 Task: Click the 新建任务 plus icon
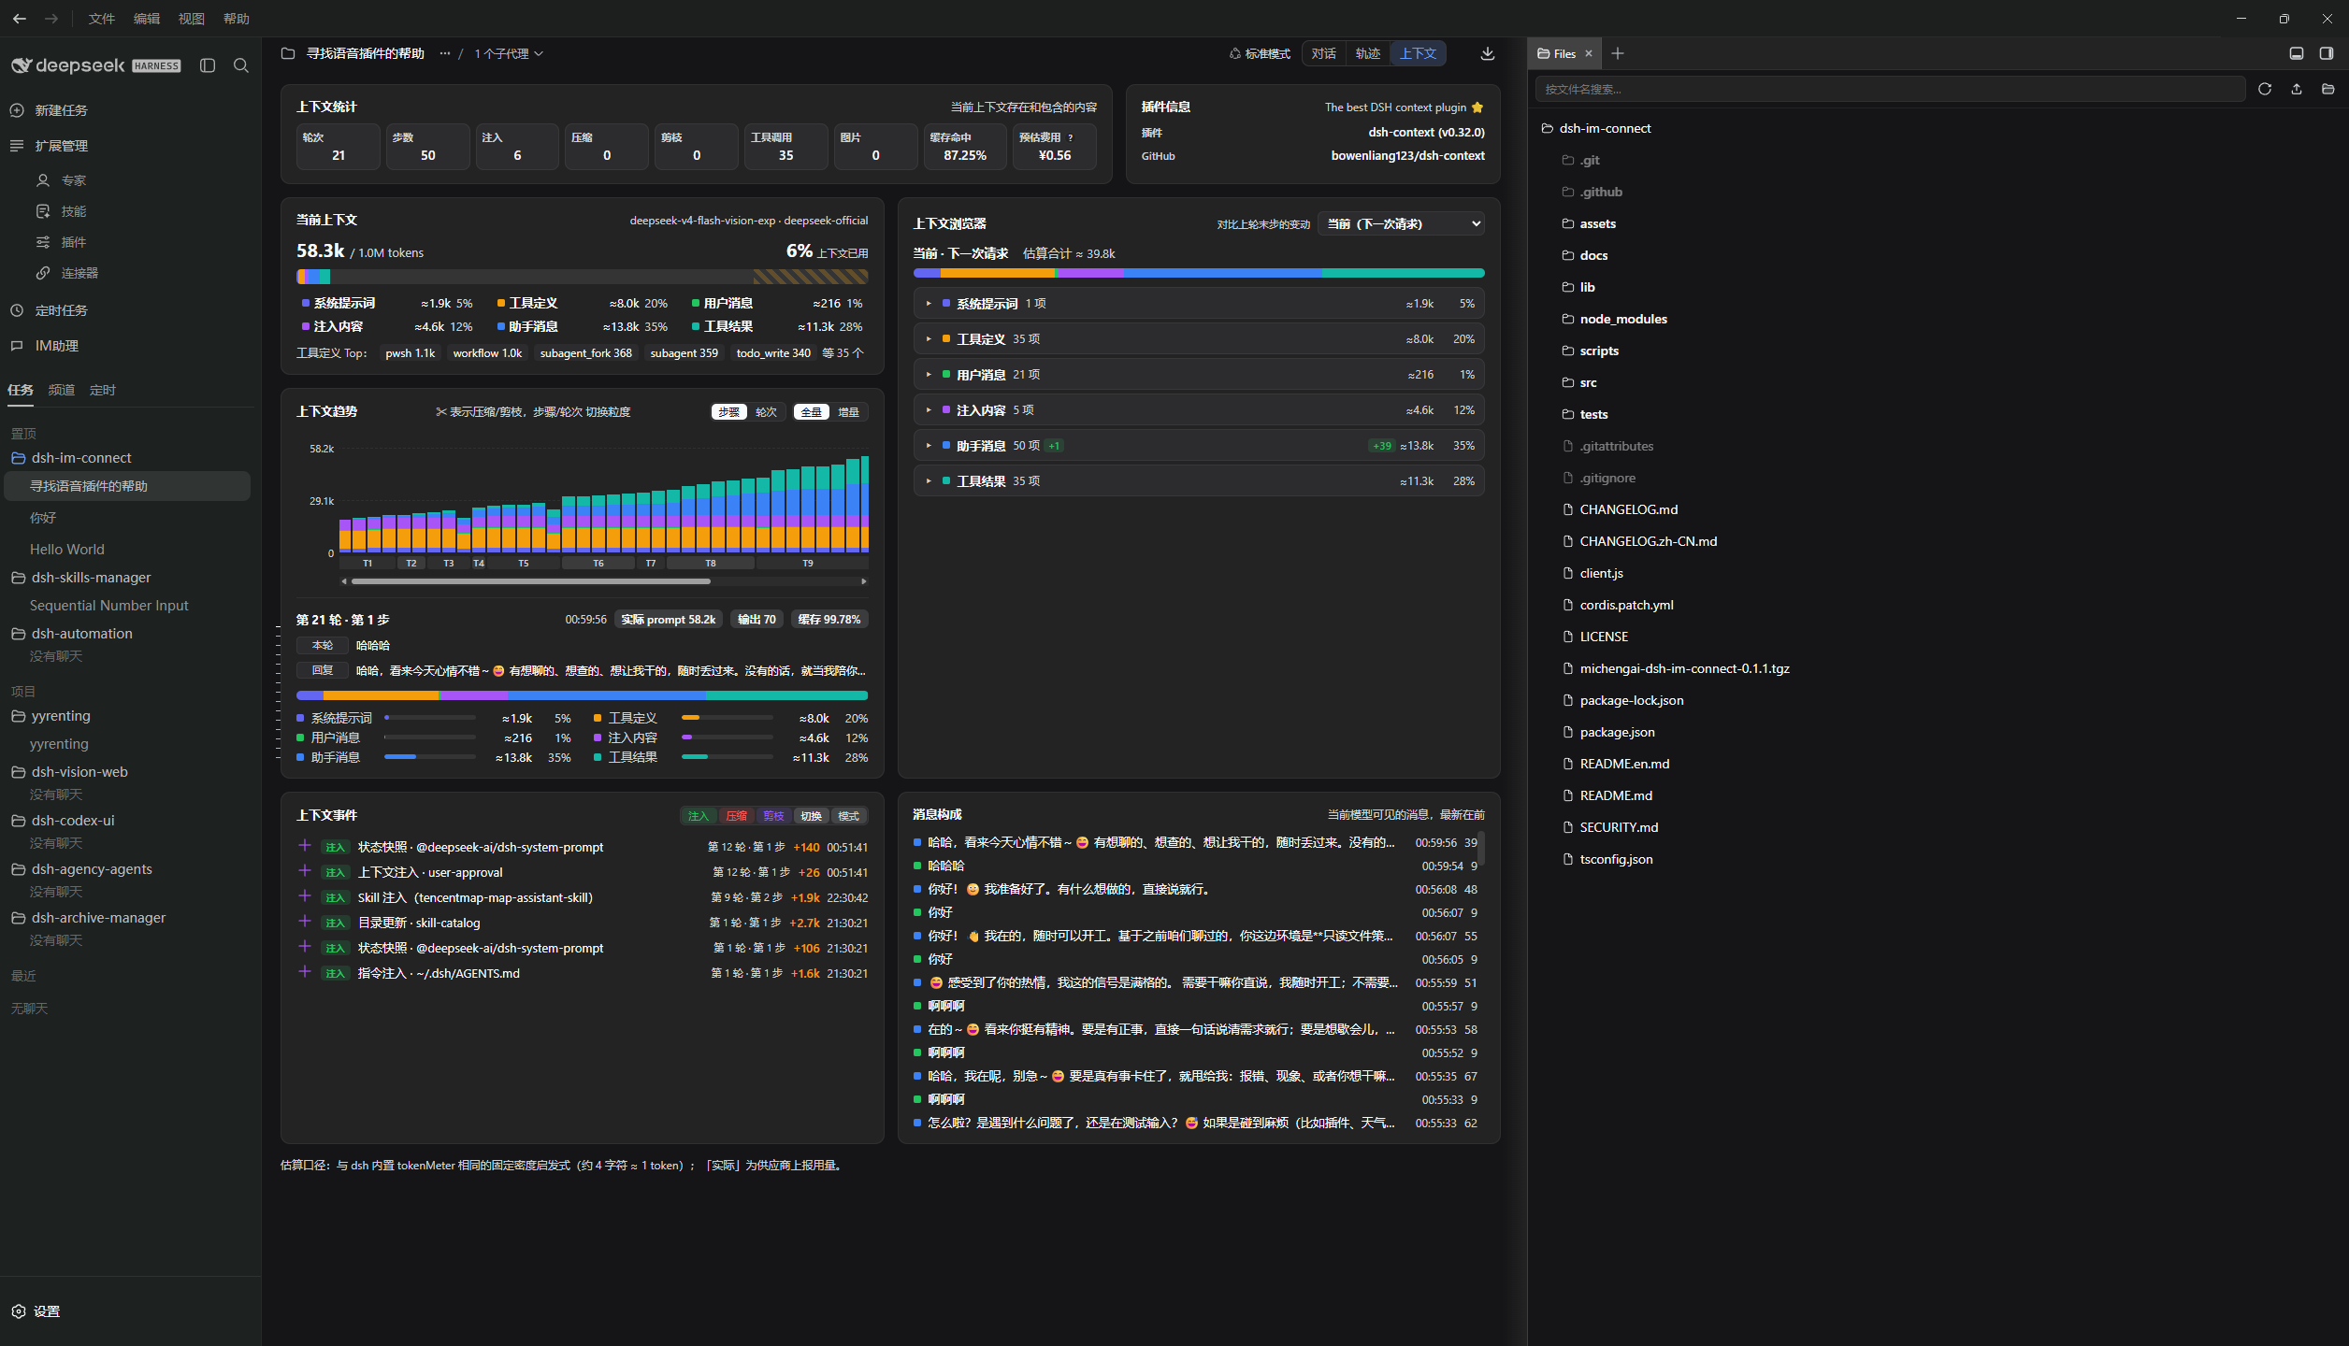(17, 110)
